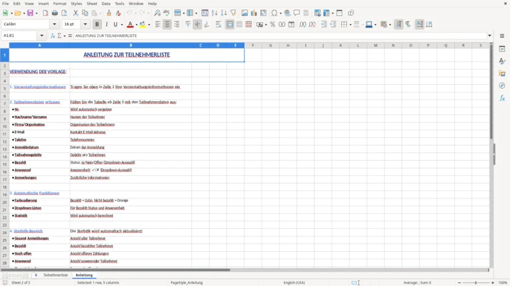Toggle Center Vertically alignment
Viewport: 510px width, 286px height.
197,24
